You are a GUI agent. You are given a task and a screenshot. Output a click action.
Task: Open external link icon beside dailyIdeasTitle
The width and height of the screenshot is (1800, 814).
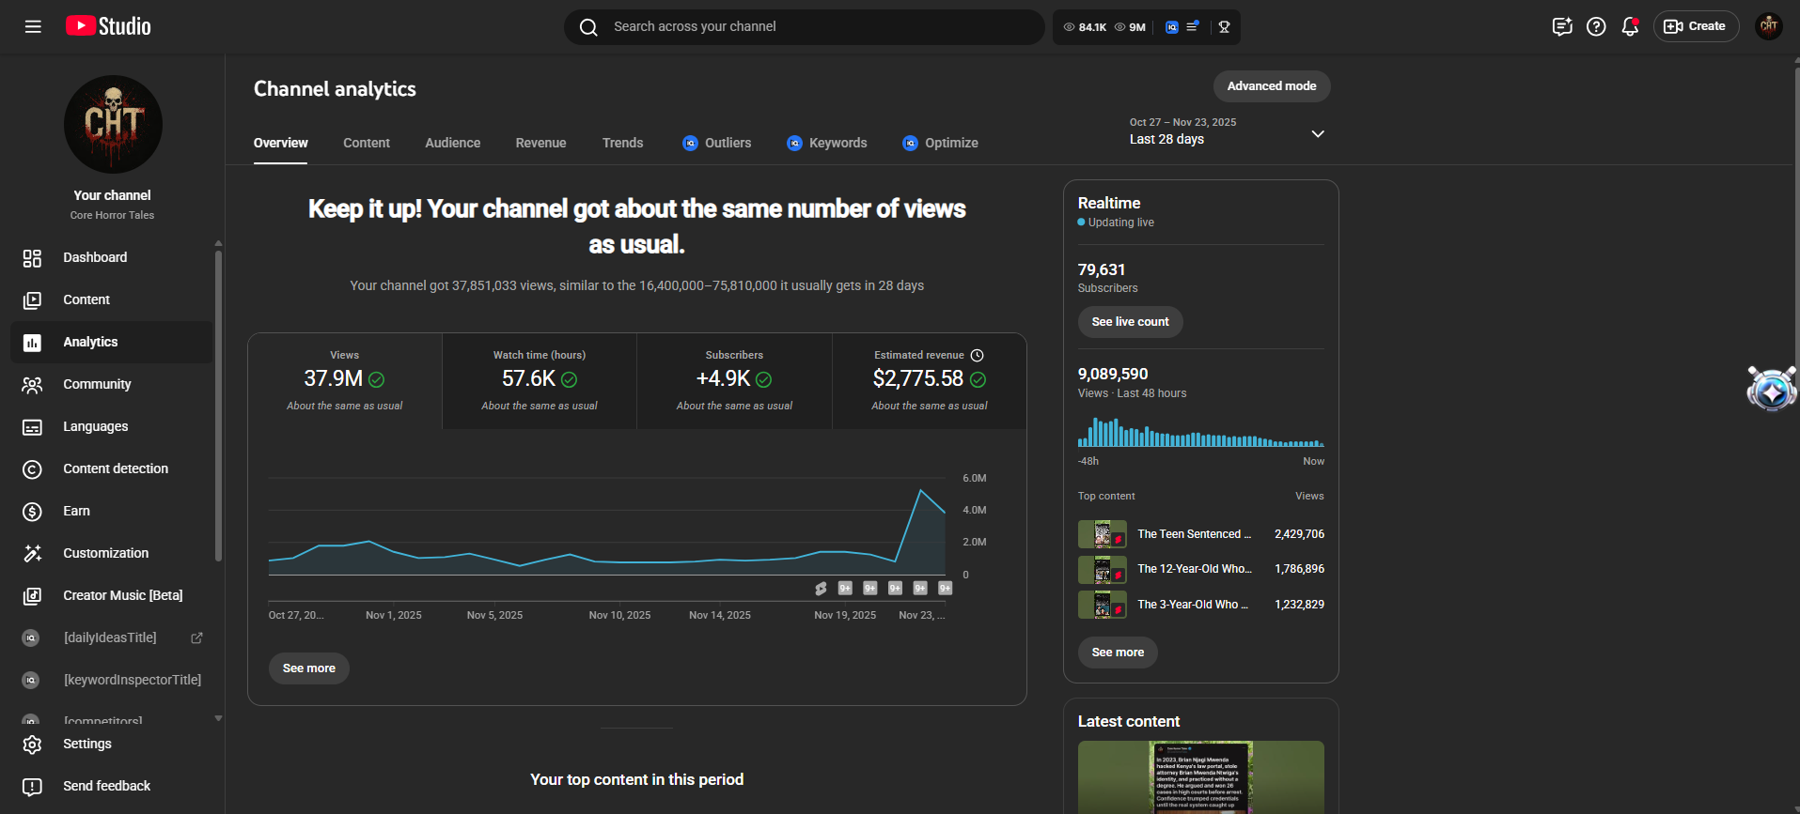(196, 637)
